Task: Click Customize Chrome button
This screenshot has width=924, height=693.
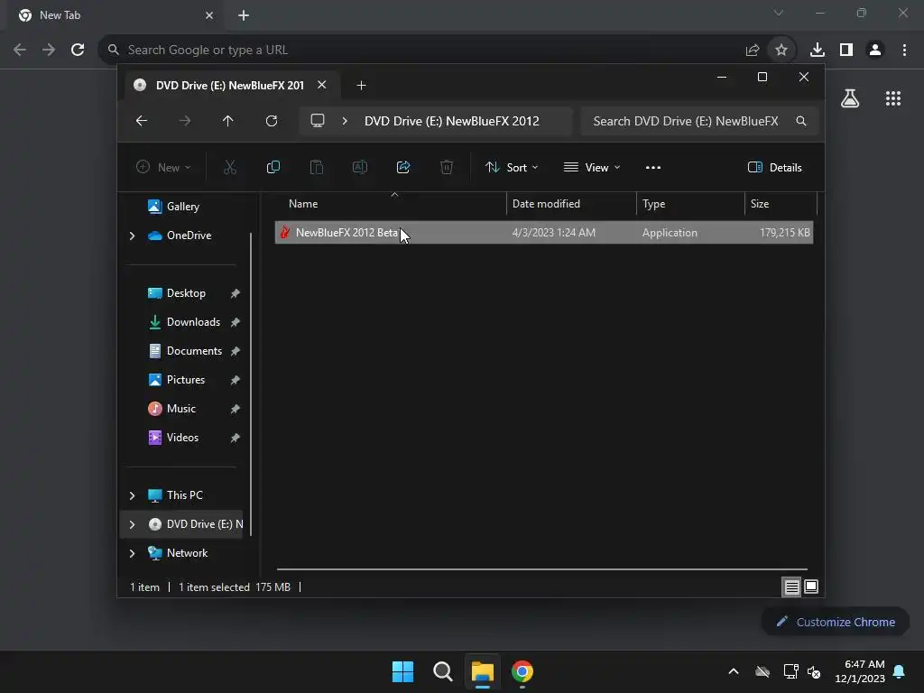Action: pos(836,622)
